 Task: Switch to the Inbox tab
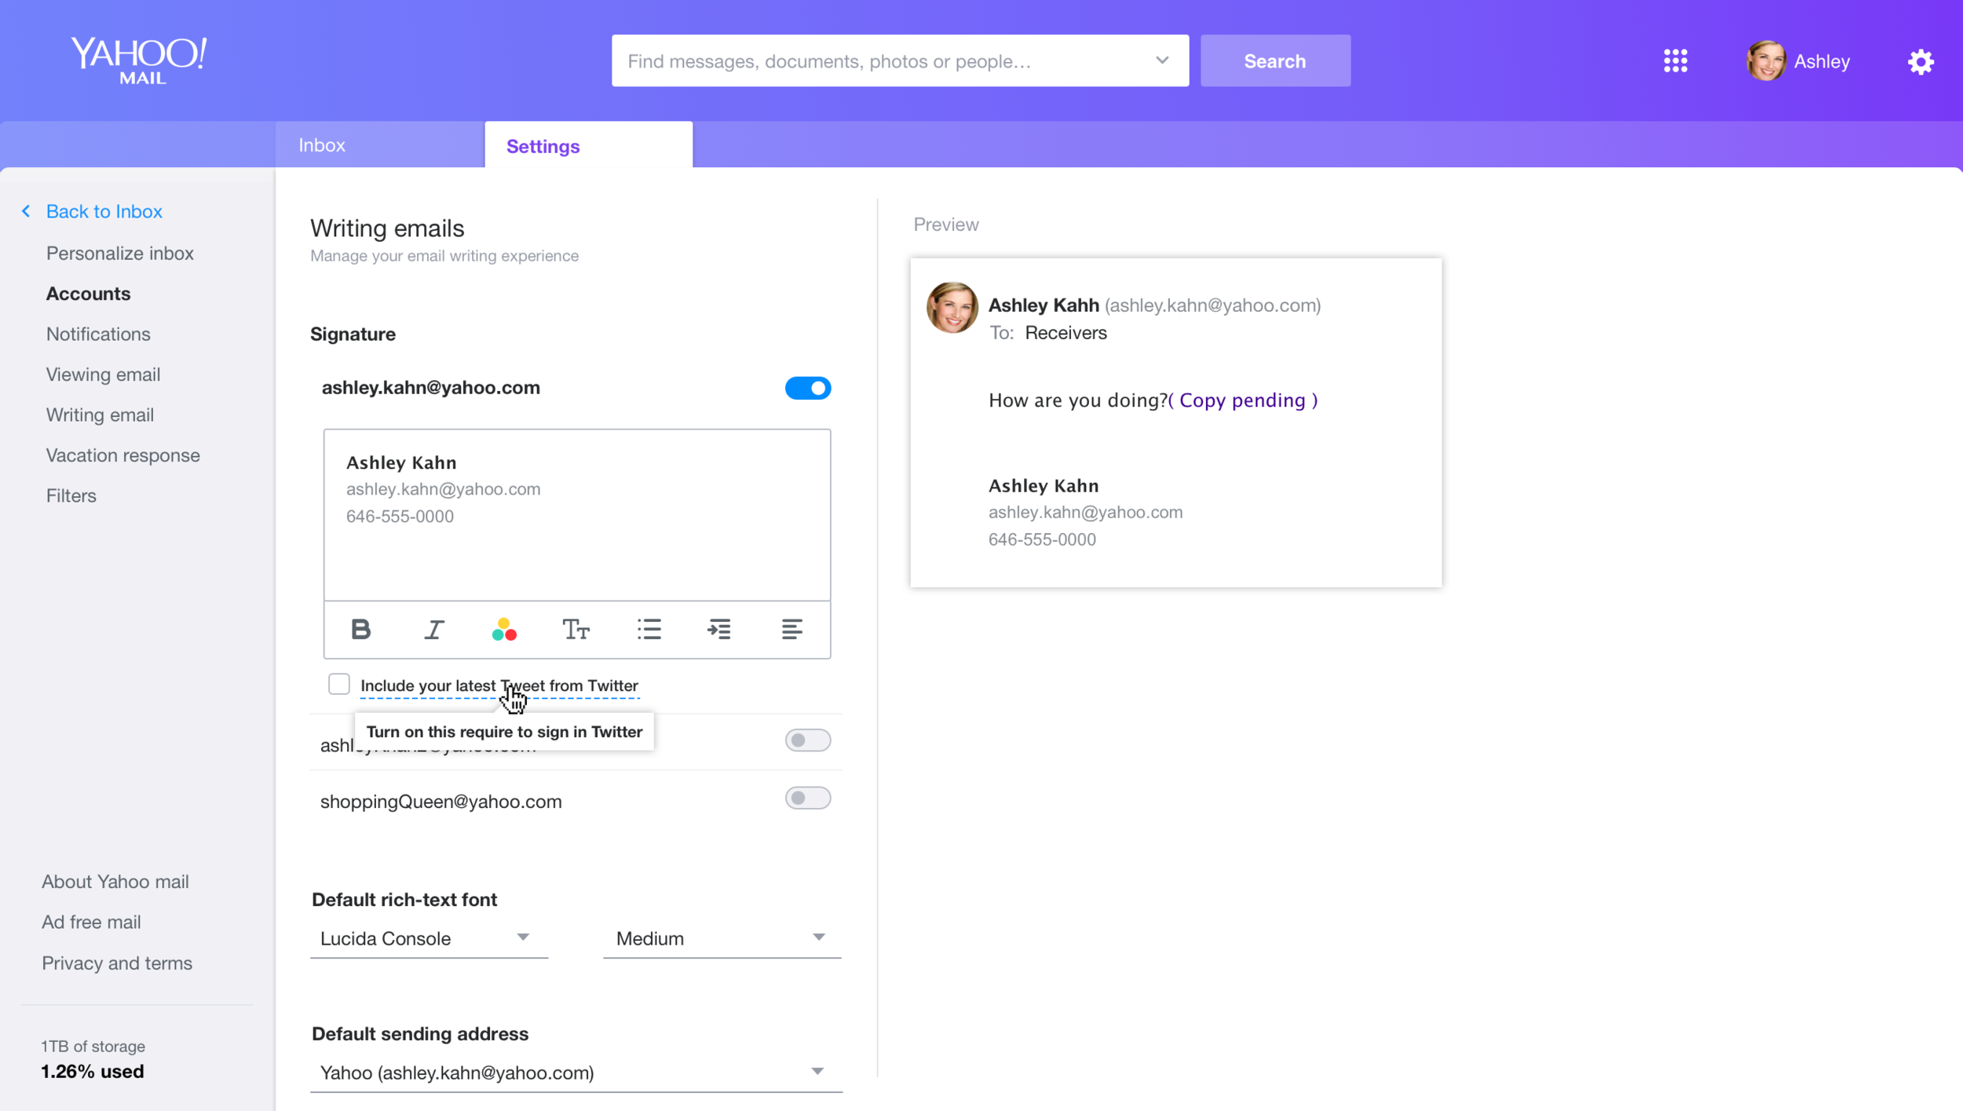click(322, 145)
